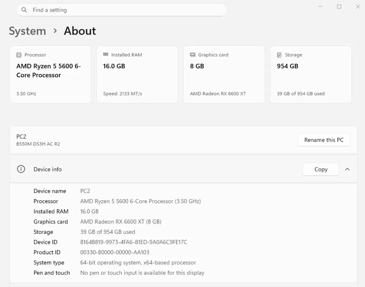Screen dimensions: 365x287
Task: Click the System type value text
Action: (138, 263)
